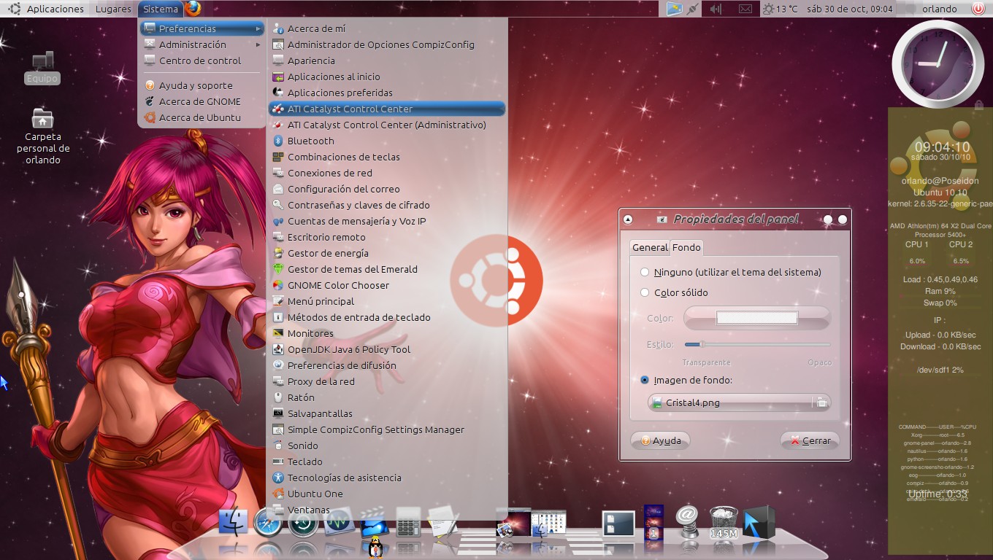The height and width of the screenshot is (560, 993).
Task: Open Acerca de Ubuntu
Action: (x=201, y=117)
